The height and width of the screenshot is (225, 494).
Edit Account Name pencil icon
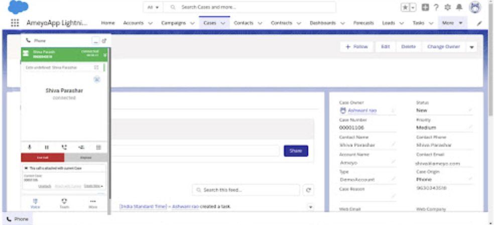coord(394,162)
